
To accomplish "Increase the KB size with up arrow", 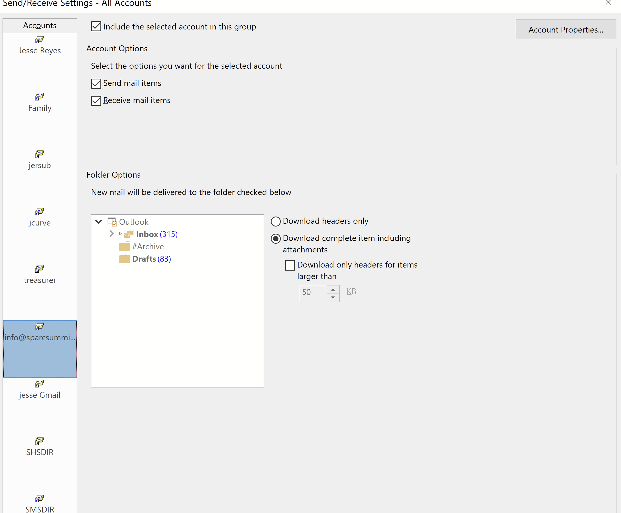I will click(333, 289).
